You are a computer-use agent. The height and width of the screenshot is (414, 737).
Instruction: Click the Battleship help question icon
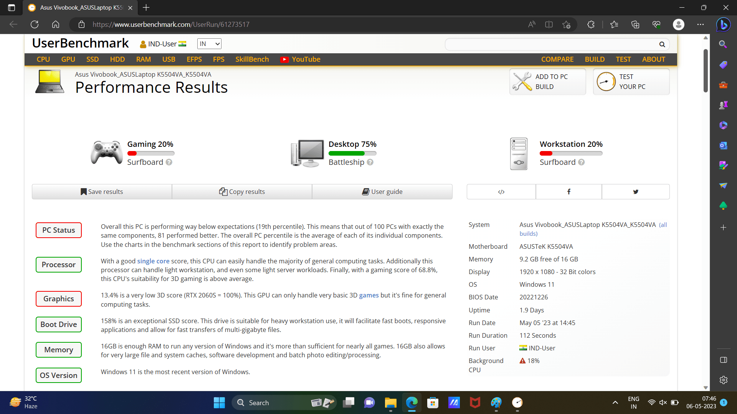coord(370,162)
